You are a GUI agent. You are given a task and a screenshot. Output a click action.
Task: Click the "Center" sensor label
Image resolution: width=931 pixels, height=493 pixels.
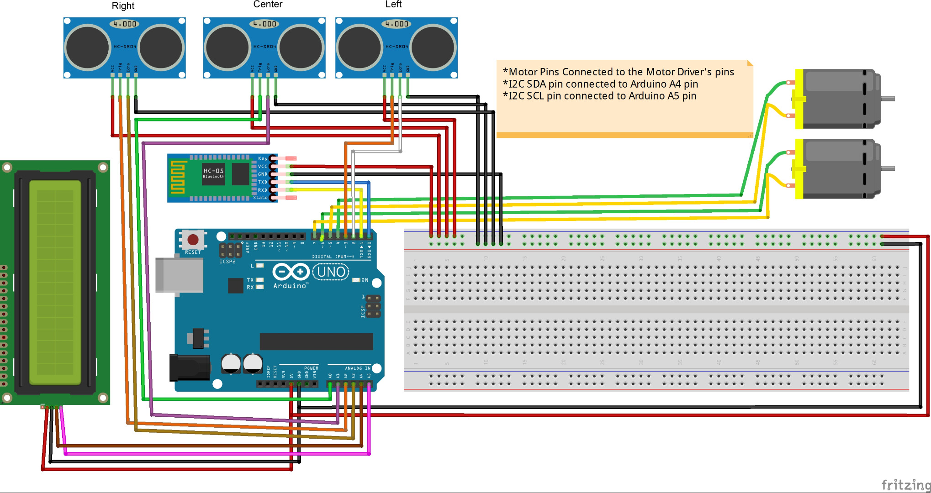(268, 5)
